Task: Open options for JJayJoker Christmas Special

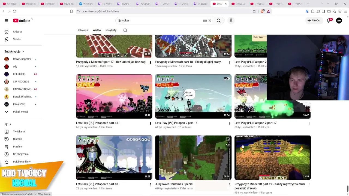Action: (230, 185)
